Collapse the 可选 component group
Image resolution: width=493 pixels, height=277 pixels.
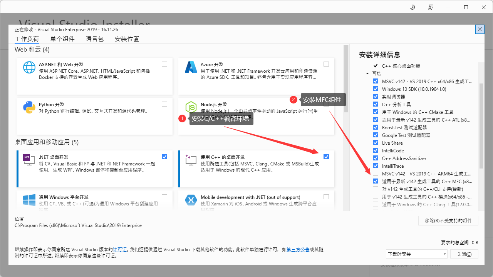tap(367, 73)
